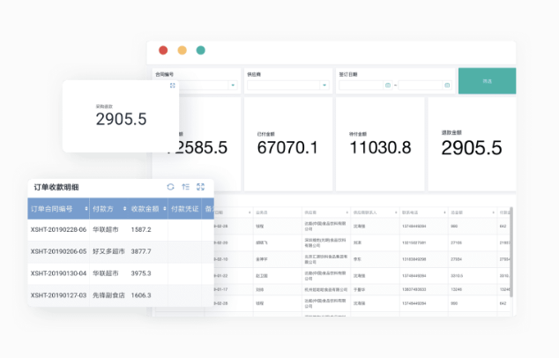The image size is (559, 358).
Task: Click the back table vertical scrollbar
Action: click(x=511, y=251)
